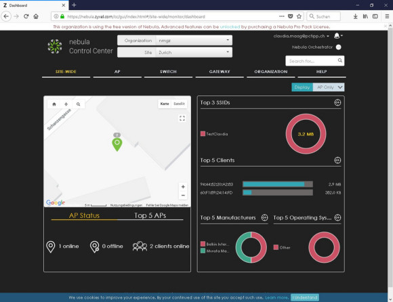Zoom out the map with minus
The height and width of the screenshot is (302, 393).
click(x=183, y=195)
